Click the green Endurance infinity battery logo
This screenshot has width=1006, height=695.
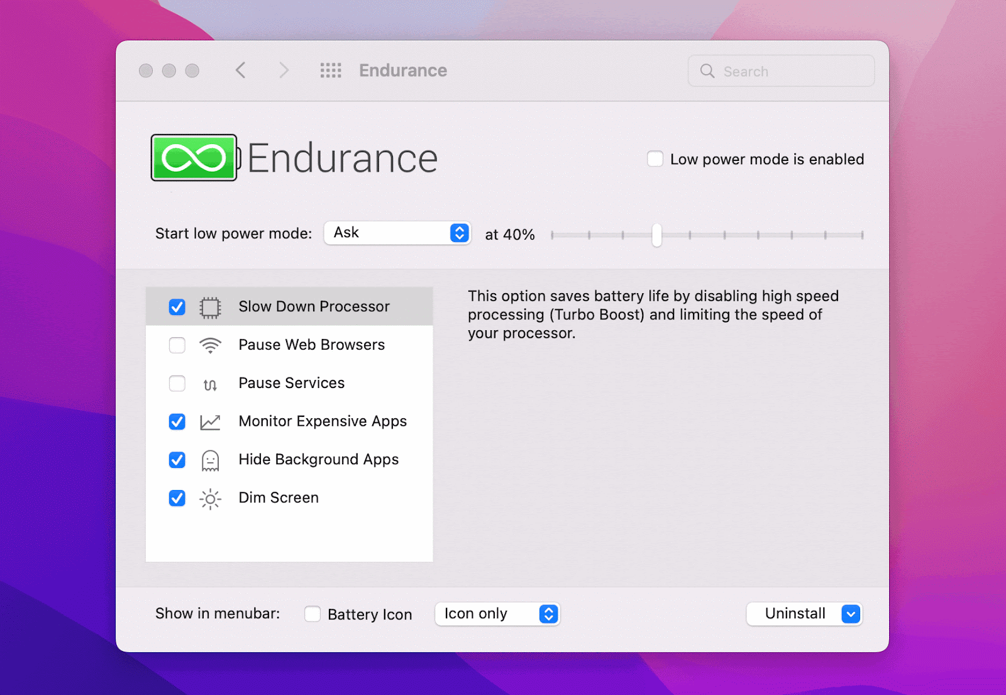195,158
